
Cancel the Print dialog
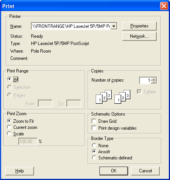coord(145,171)
